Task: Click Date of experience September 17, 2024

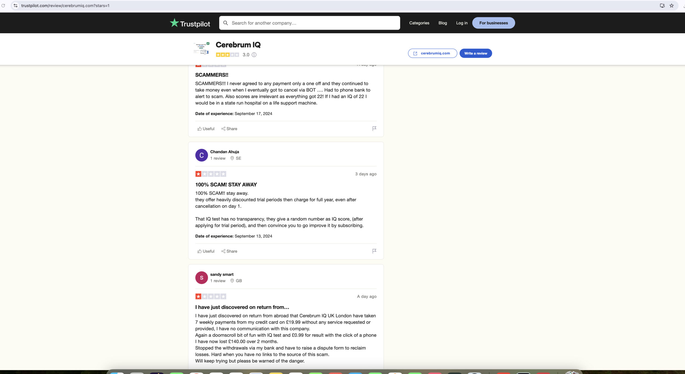Action: point(234,114)
